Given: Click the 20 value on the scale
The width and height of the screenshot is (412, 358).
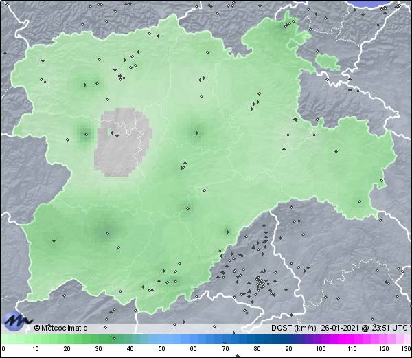Looking at the screenshot, I should click(67, 349).
